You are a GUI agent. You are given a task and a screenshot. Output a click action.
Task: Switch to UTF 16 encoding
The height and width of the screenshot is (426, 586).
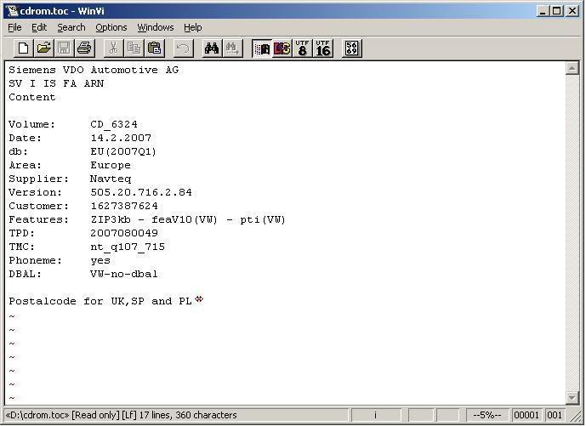[x=322, y=48]
